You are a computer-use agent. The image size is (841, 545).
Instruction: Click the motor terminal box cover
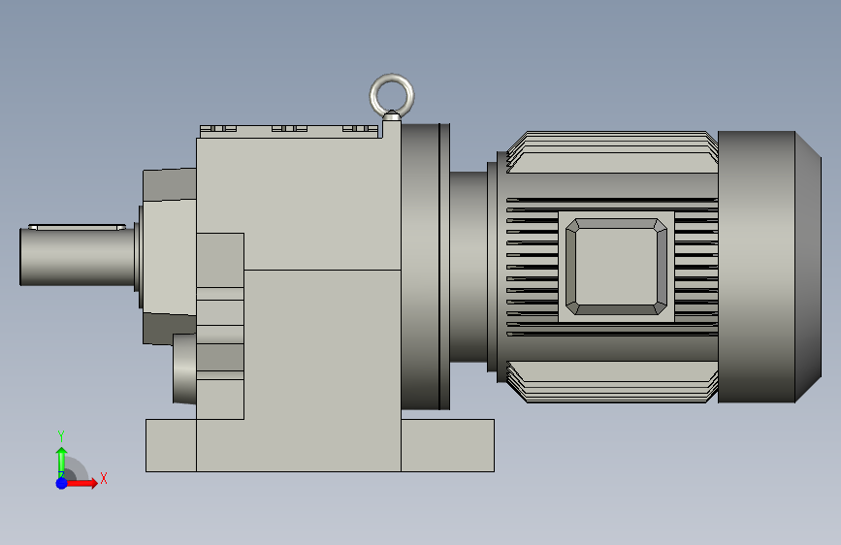pos(616,267)
